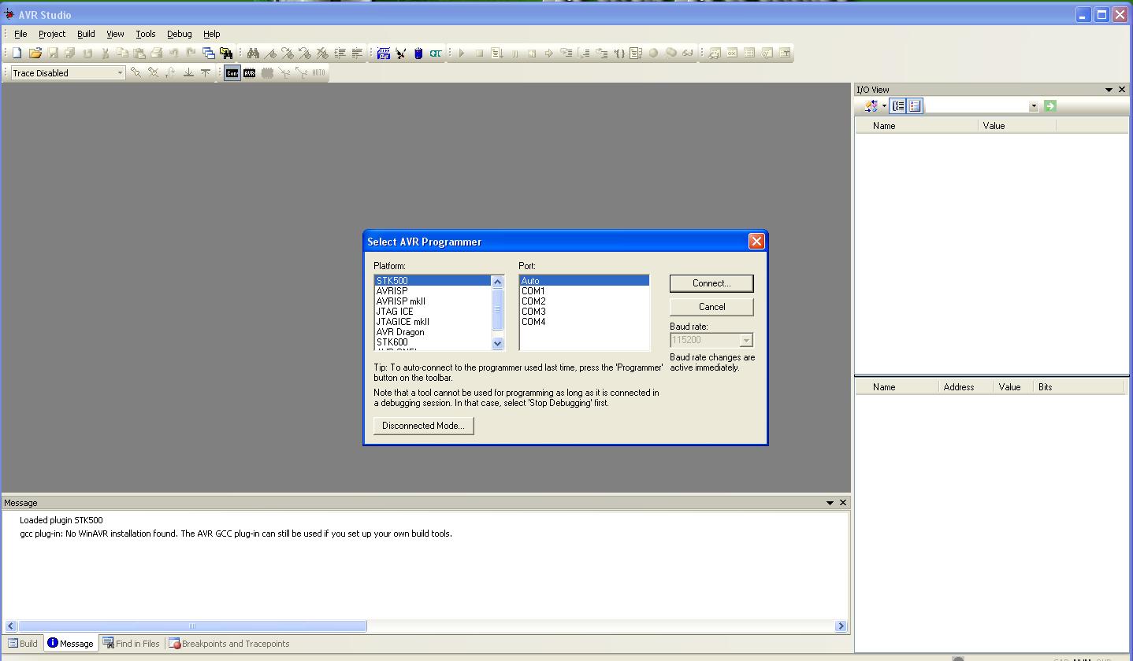1133x661 pixels.
Task: Click the green arrow in I/O View
Action: 1050,105
